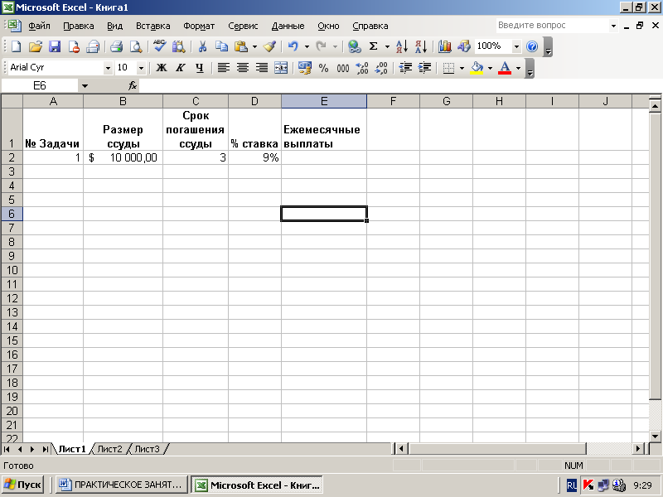
Task: Increase indent of cell
Action: click(424, 68)
